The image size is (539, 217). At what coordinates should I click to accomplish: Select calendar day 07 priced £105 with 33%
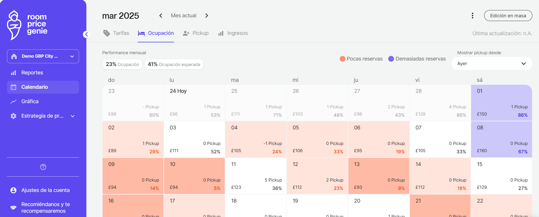(440, 139)
